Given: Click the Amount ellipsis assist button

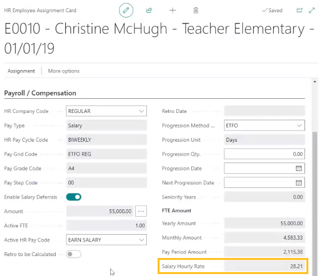Looking at the screenshot, I should coord(141,211).
